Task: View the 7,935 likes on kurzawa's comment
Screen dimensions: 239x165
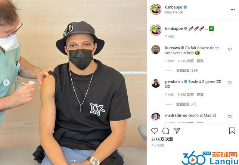Action: click(x=186, y=61)
